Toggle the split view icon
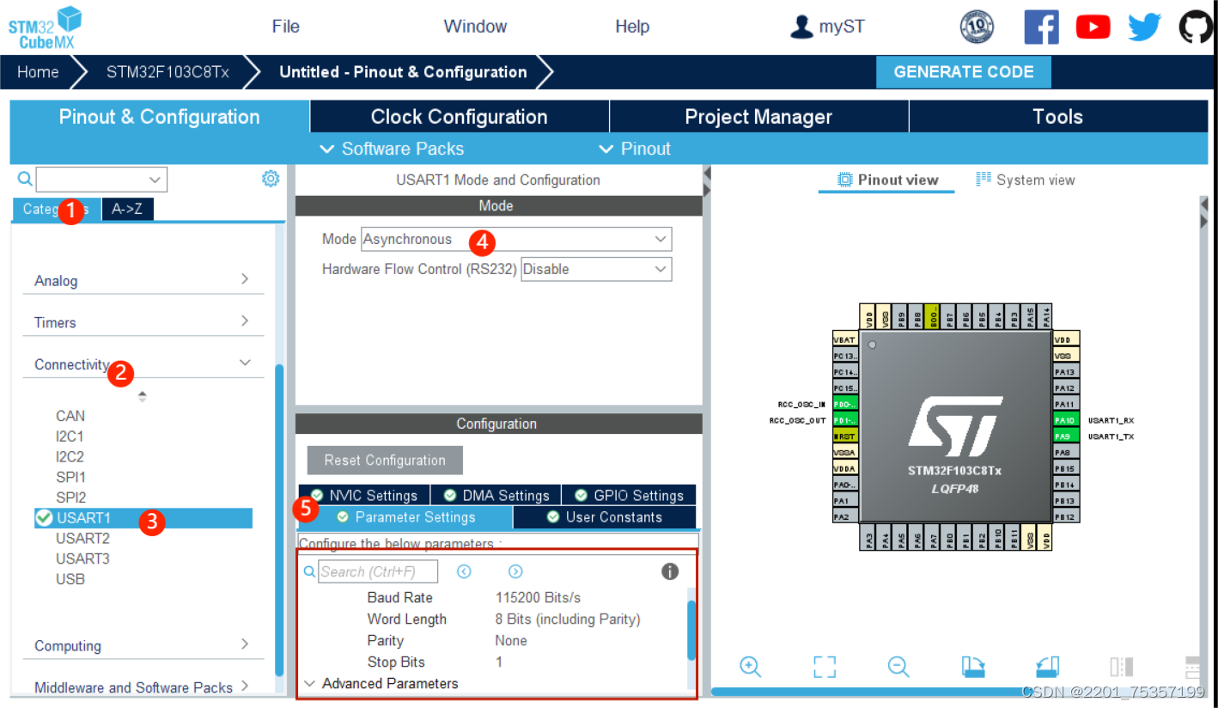The height and width of the screenshot is (708, 1218). click(x=1121, y=667)
